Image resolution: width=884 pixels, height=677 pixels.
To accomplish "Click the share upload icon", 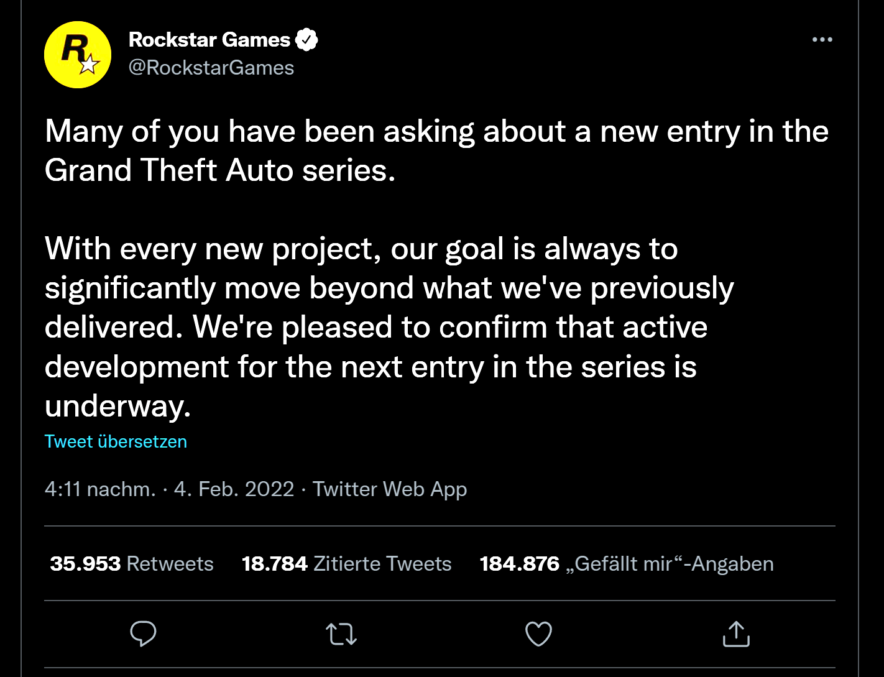I will (x=736, y=633).
